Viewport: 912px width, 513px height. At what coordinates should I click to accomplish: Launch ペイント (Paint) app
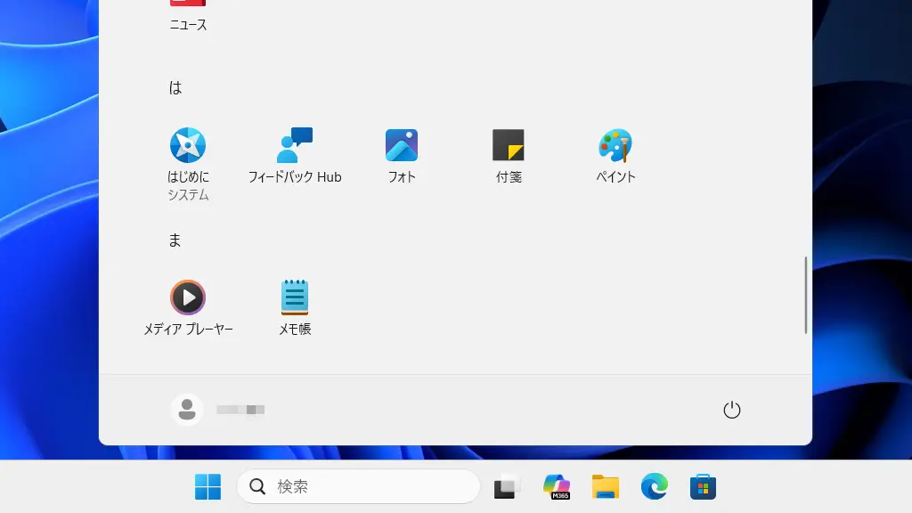(615, 145)
